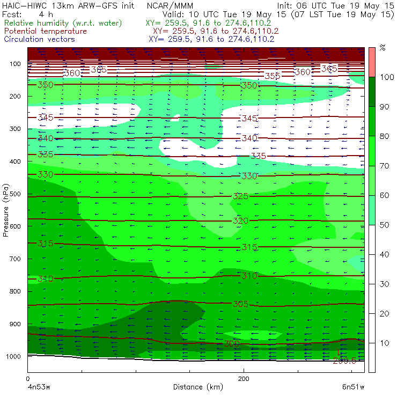397x397 pixels.
Task: Click the pressure axis '1000' tick label
Action: [13, 356]
